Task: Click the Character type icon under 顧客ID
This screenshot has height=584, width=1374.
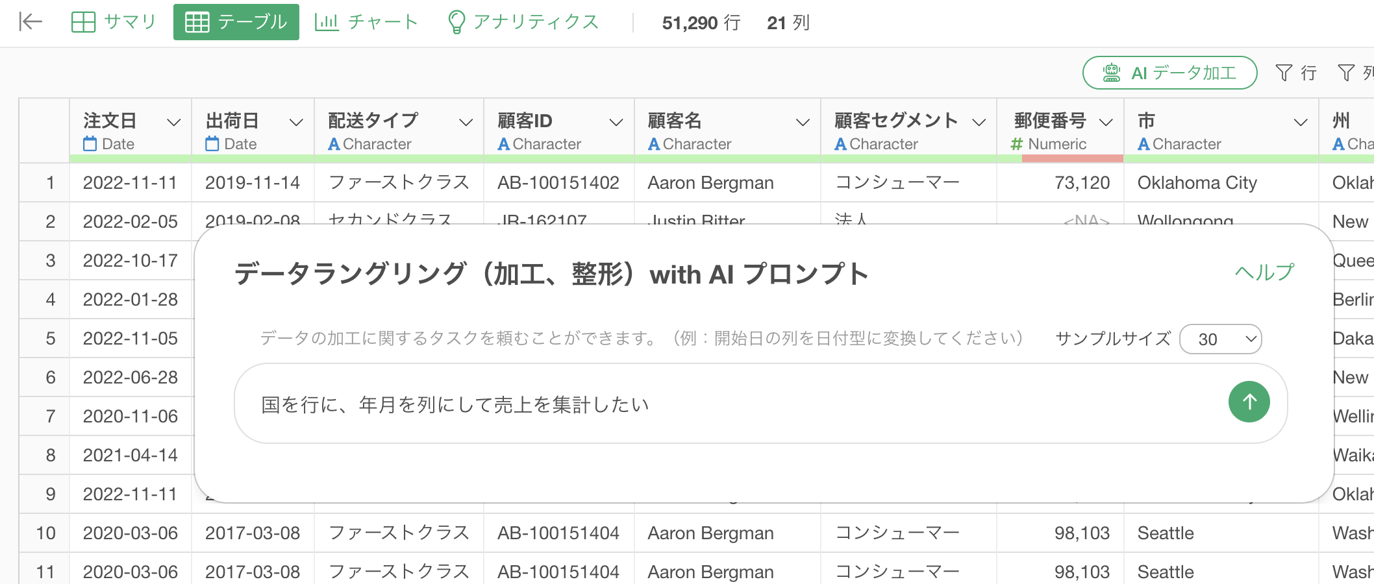Action: [x=503, y=144]
